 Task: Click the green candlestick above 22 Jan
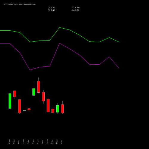coord(58,109)
